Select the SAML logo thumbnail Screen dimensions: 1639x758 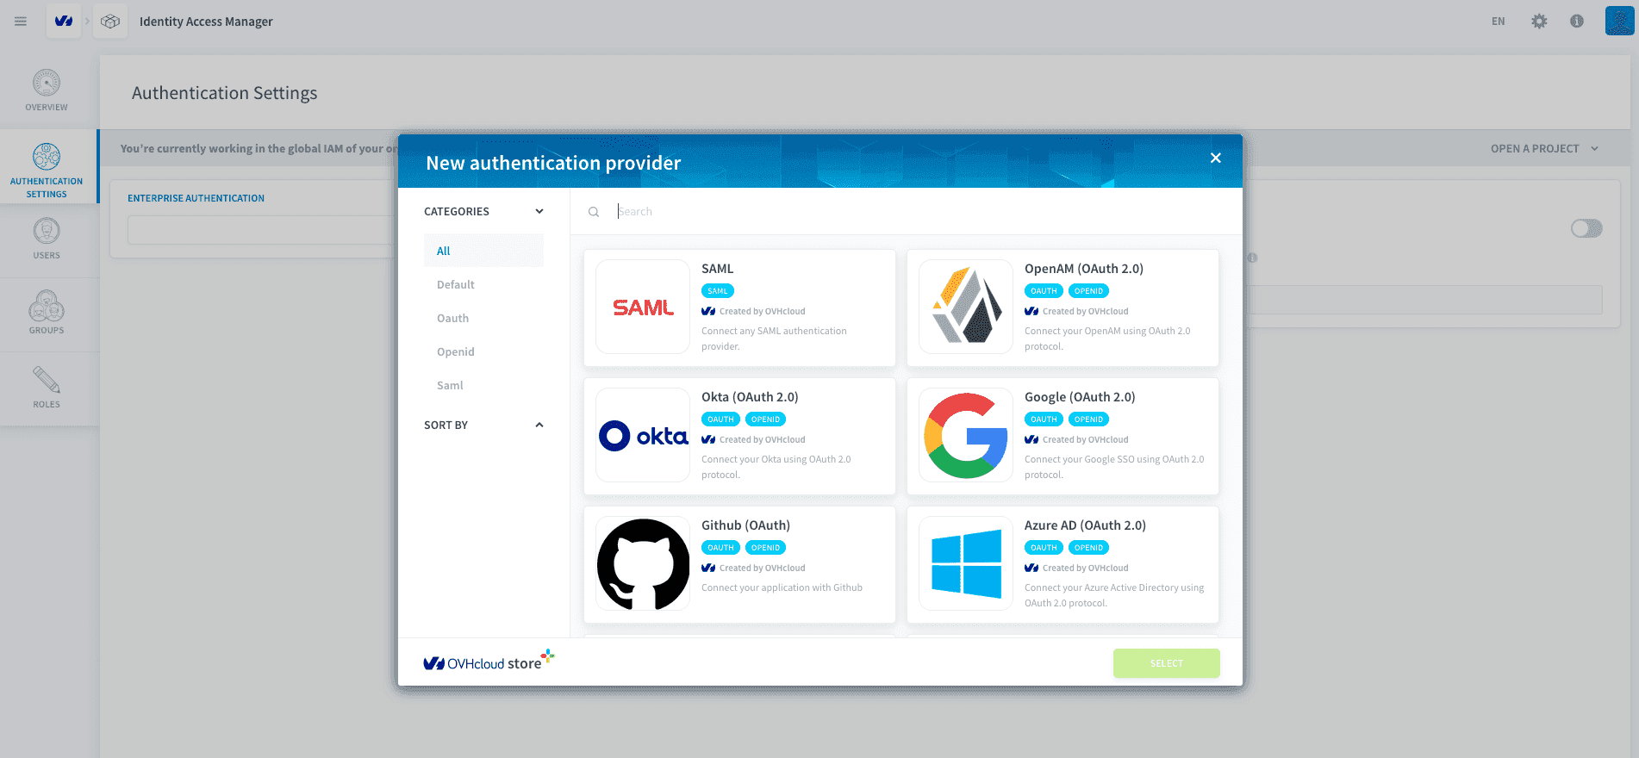643,307
